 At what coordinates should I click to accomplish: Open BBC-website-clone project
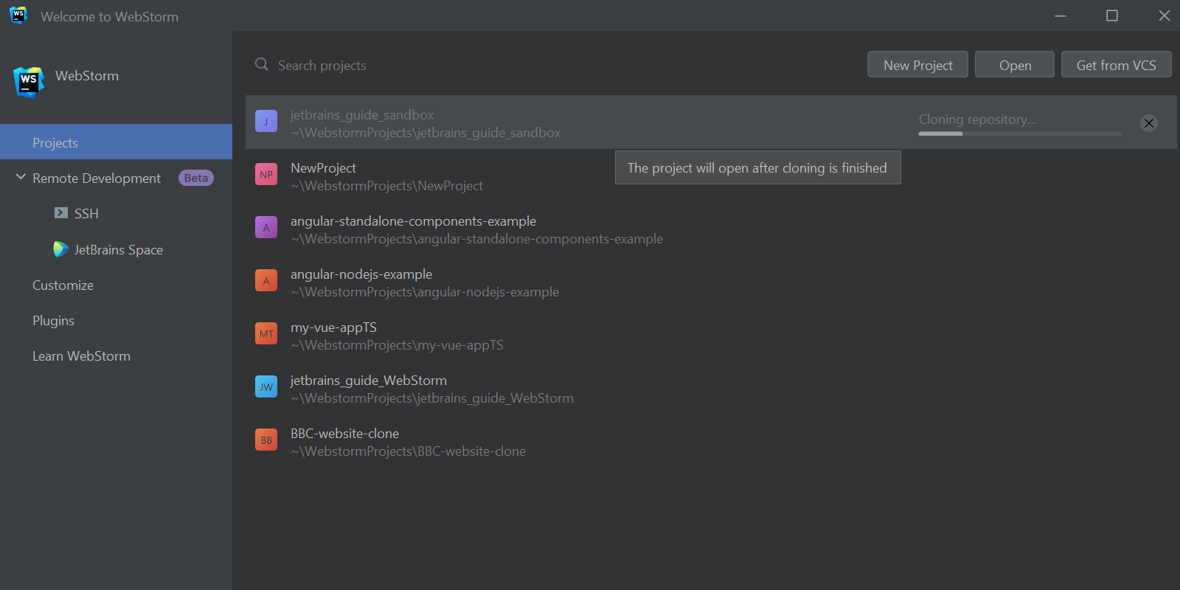pyautogui.click(x=711, y=441)
